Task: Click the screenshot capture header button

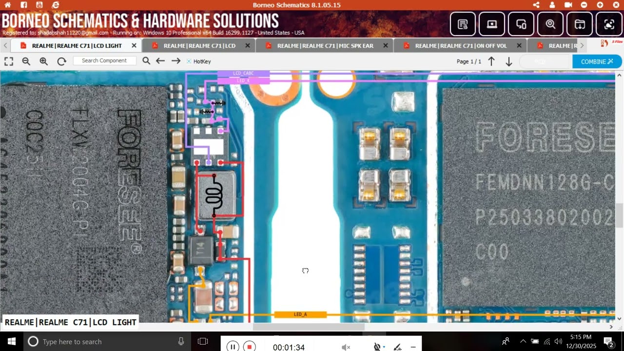Action: [609, 24]
